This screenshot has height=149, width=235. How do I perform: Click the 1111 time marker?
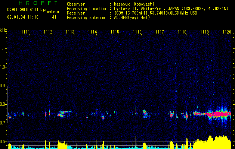(x=25, y=32)
